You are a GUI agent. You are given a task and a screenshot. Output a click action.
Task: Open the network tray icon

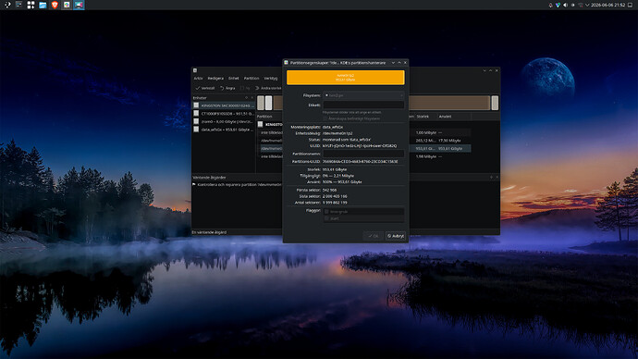(x=581, y=5)
